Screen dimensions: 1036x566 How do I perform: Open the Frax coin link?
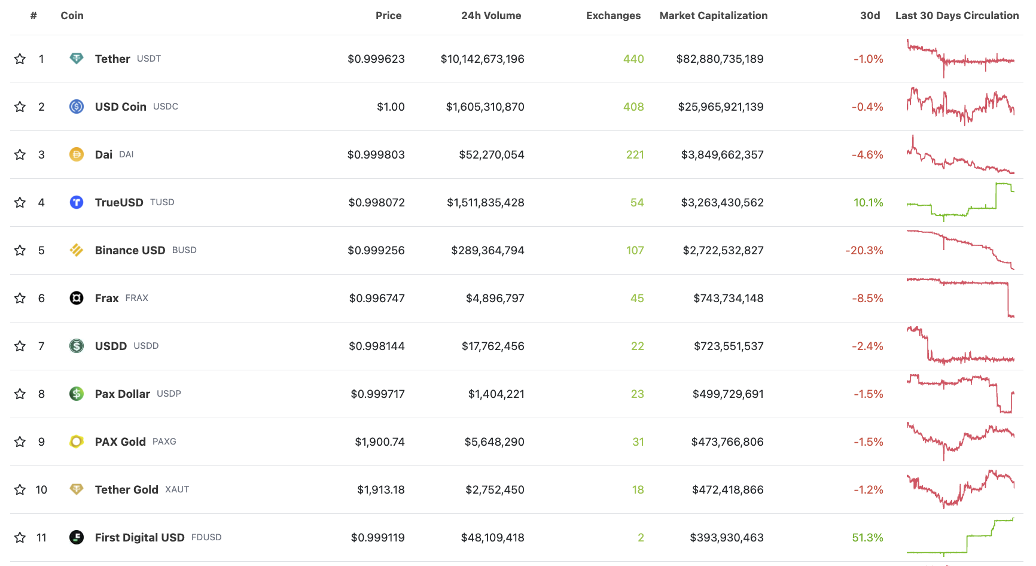[106, 298]
